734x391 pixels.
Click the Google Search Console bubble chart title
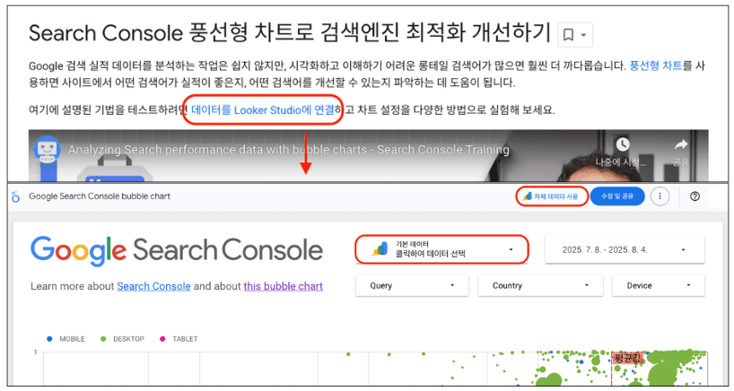point(100,196)
